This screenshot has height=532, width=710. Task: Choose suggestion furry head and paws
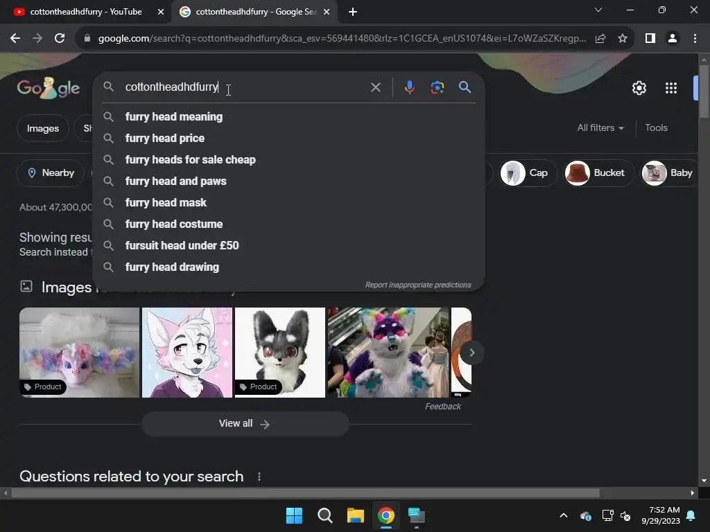coord(288,181)
